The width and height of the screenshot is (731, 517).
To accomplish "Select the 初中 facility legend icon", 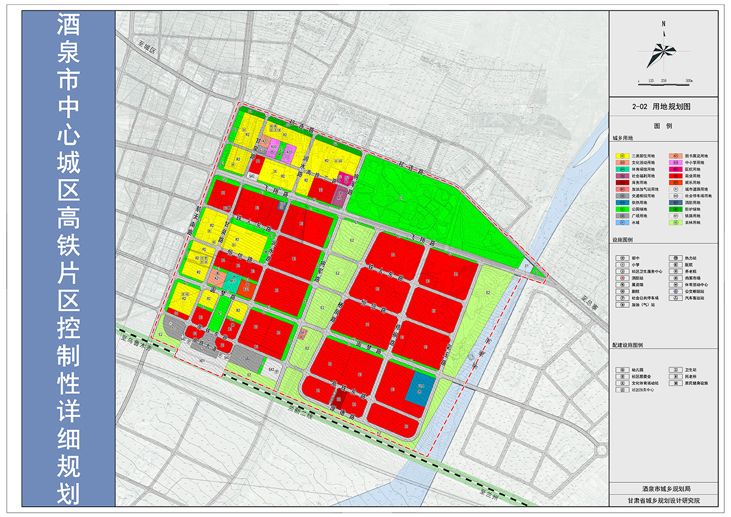I will point(621,258).
